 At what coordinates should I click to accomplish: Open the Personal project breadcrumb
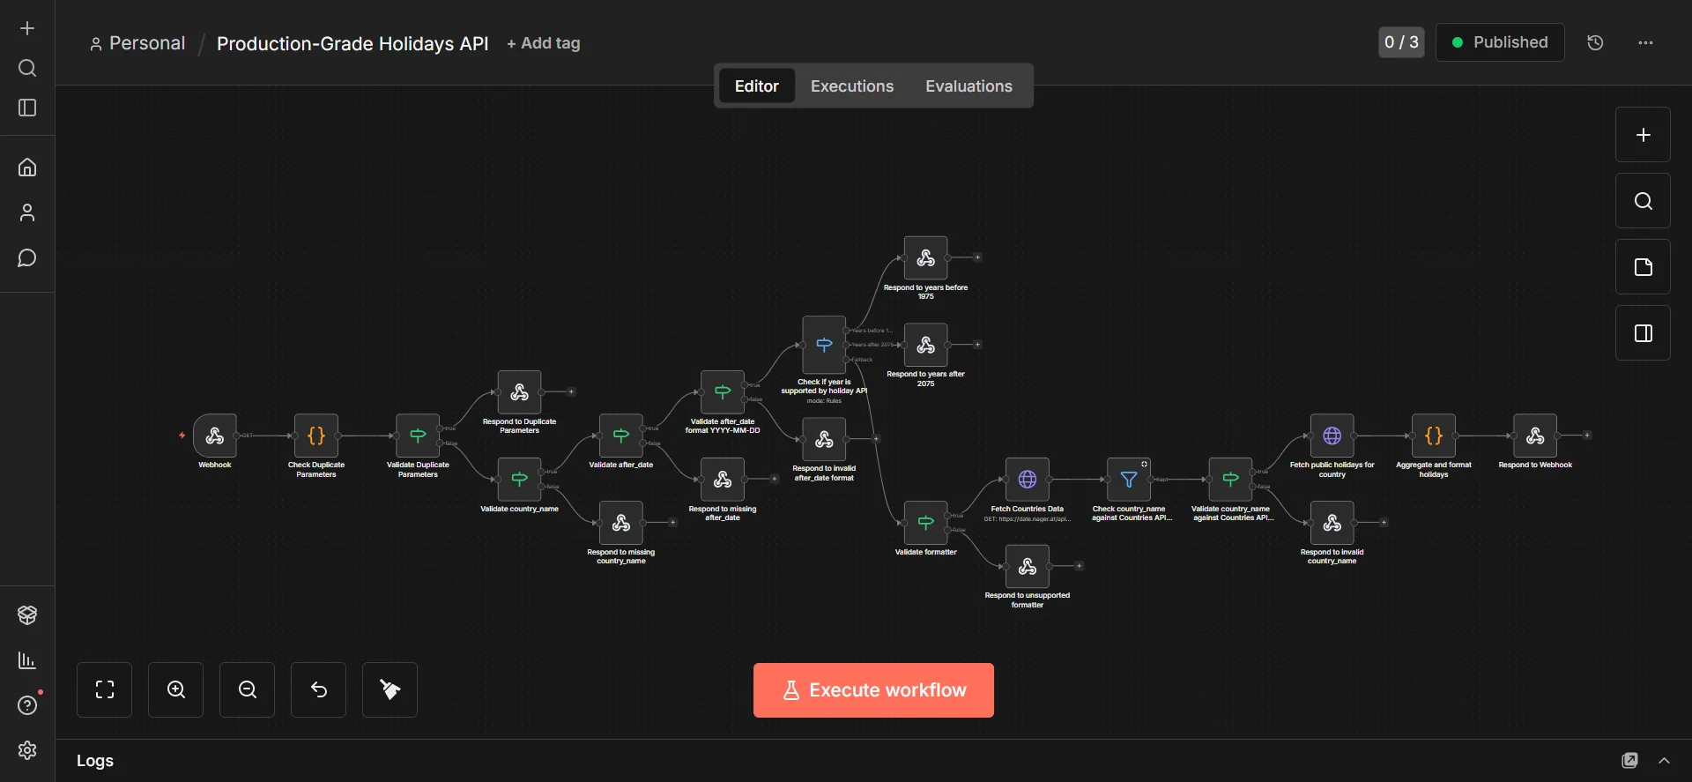point(138,43)
